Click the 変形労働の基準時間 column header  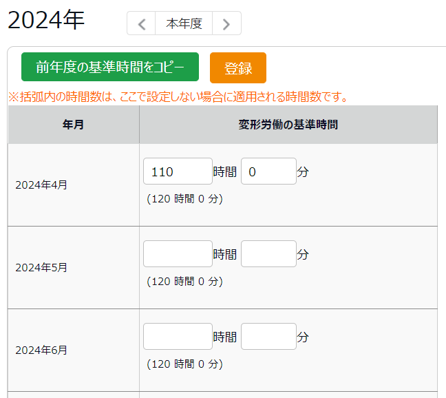[x=288, y=125]
